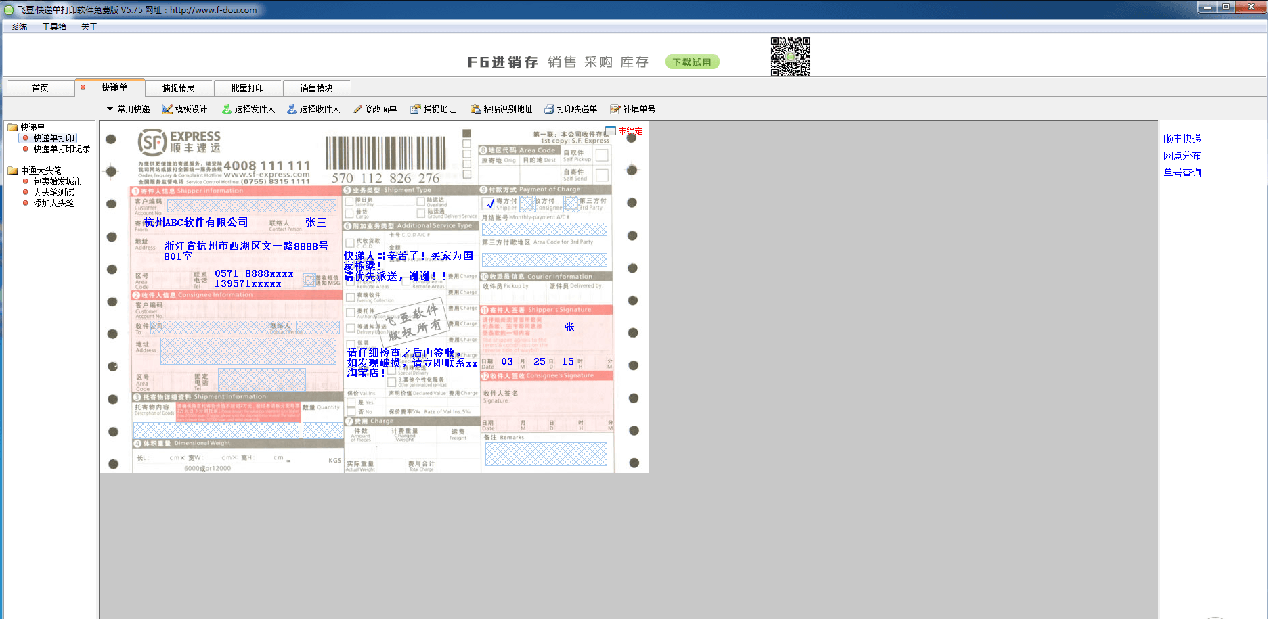1268x619 pixels.
Task: Select 大头笔测试 tree item
Action: tap(53, 192)
